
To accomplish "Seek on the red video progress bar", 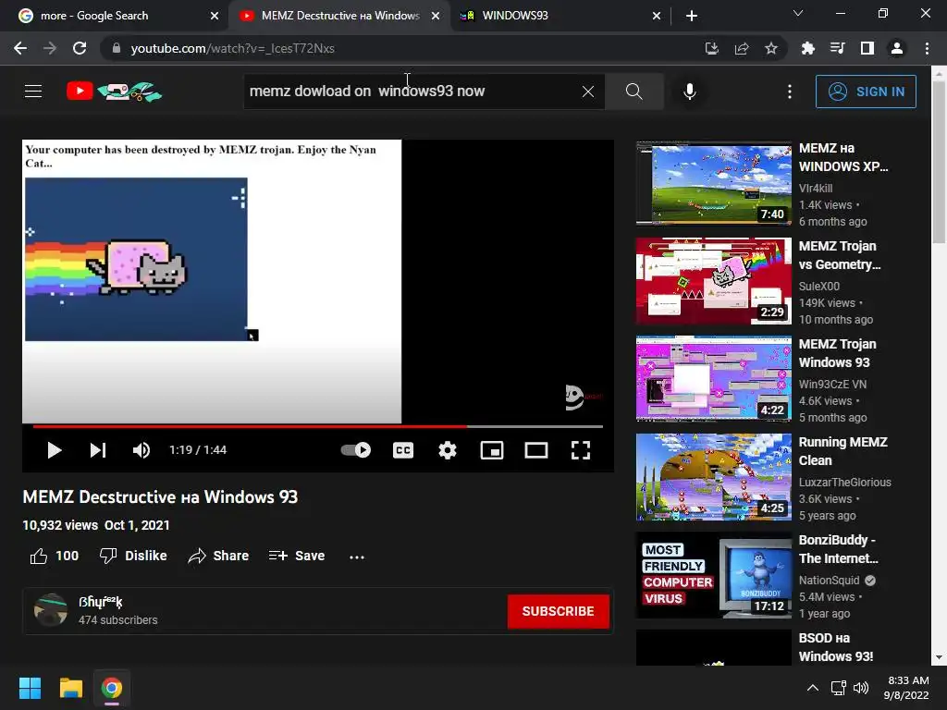I will [318, 426].
